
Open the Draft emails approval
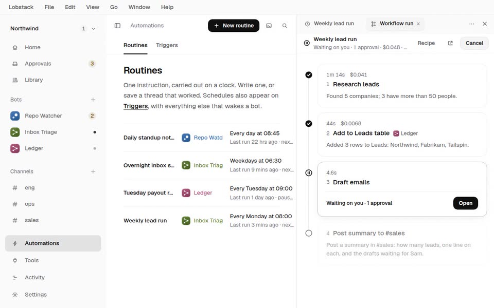[x=465, y=203]
